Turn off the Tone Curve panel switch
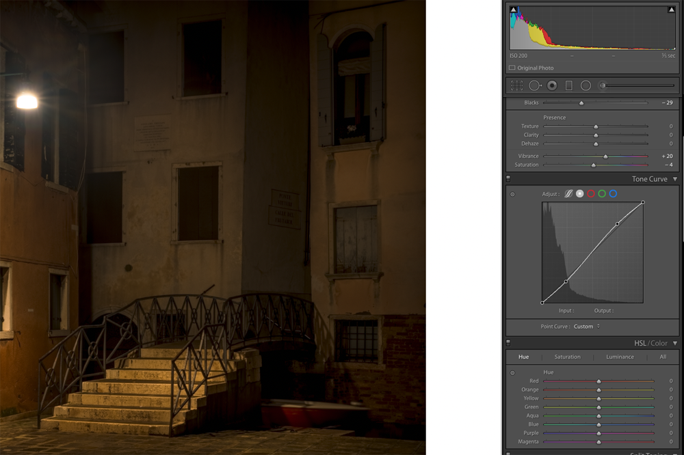The height and width of the screenshot is (455, 684). coord(508,179)
